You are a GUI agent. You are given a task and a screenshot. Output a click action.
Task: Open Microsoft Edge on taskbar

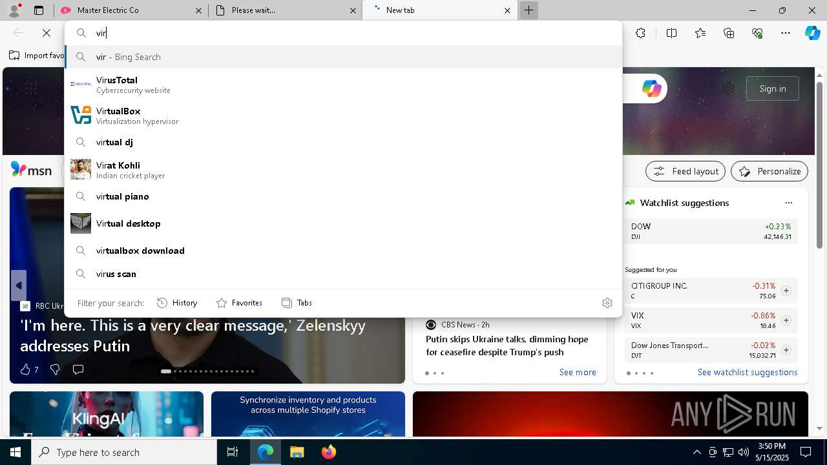[266, 452]
